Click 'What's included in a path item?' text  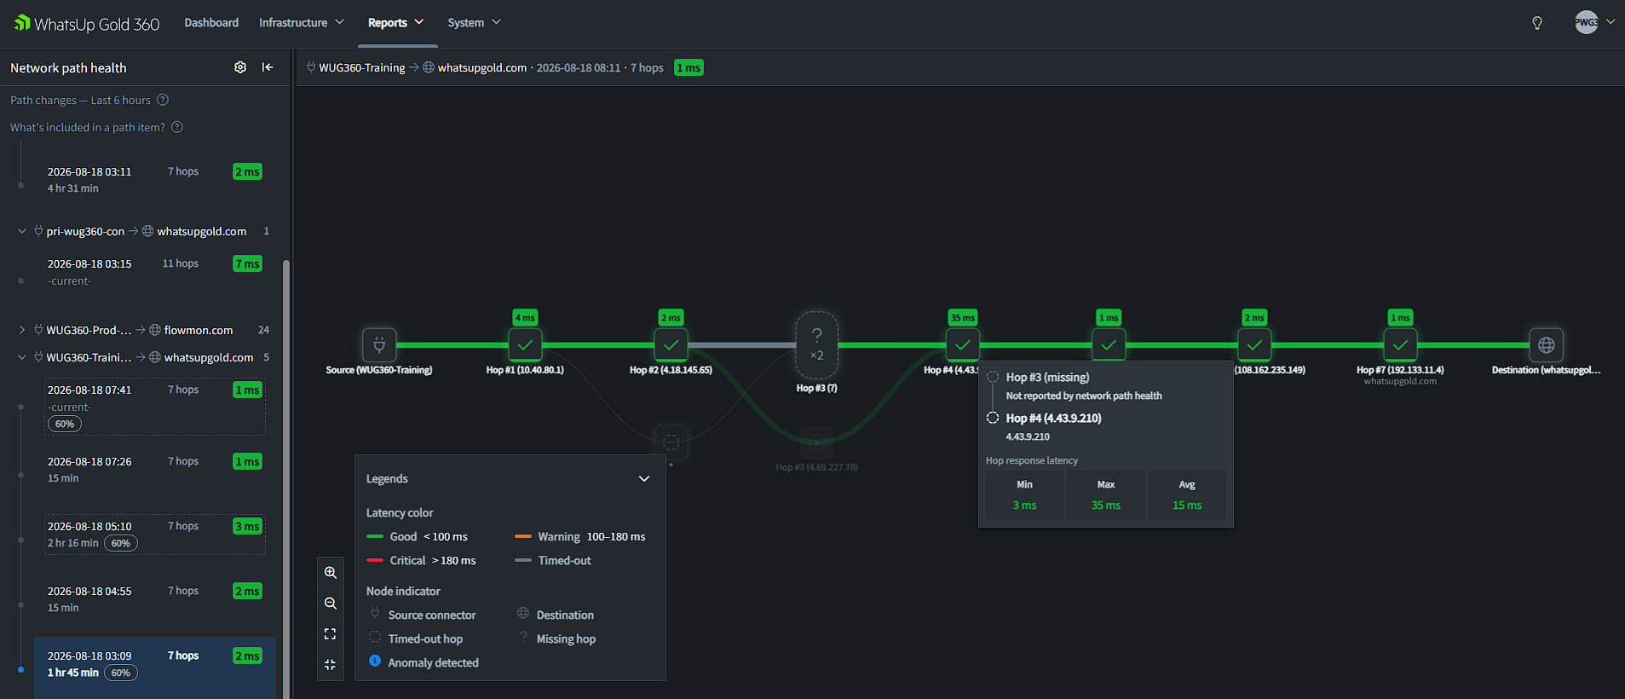click(88, 127)
